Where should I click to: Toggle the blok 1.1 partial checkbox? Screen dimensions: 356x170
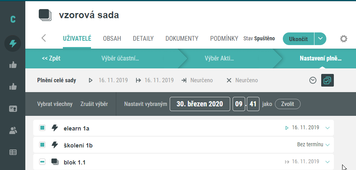pos(42,162)
